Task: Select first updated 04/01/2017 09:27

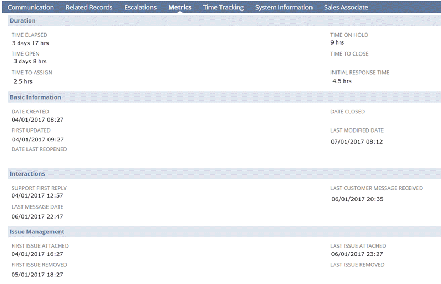Action: [37, 140]
